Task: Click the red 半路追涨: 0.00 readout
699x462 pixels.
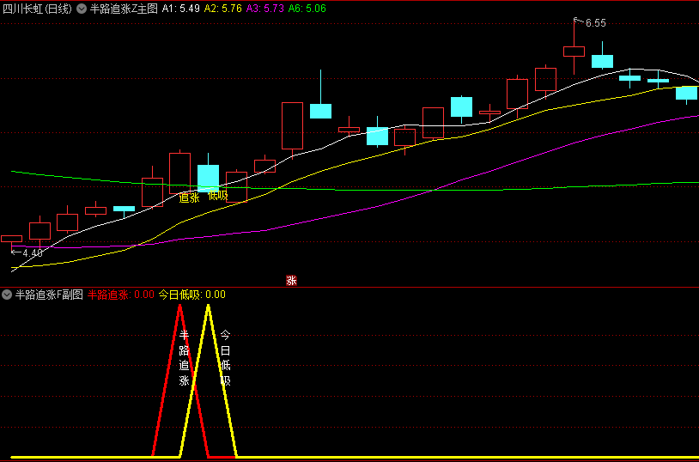Action: [121, 295]
